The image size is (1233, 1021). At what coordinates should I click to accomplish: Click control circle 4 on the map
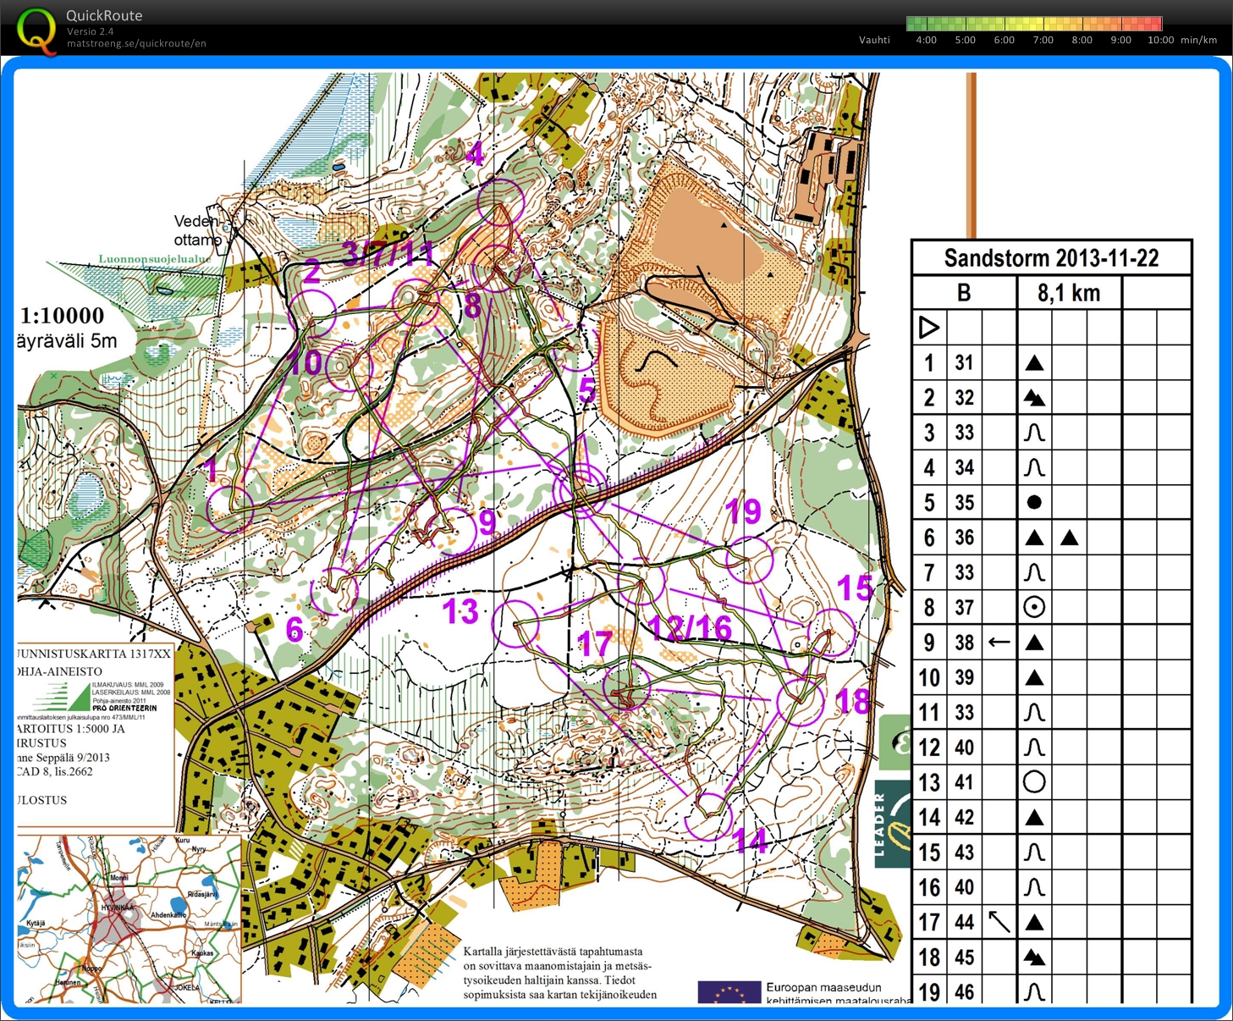[x=500, y=202]
